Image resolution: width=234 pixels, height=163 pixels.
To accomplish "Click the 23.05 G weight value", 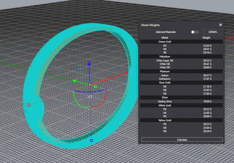I will pyautogui.click(x=207, y=113).
